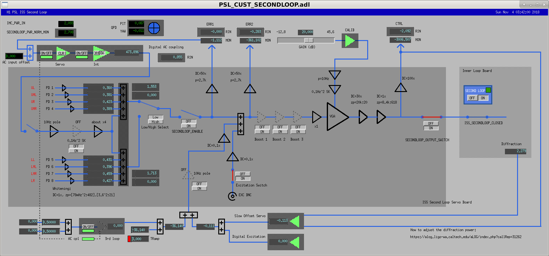Click the x1 buffer triangle before VGA

tap(316, 117)
